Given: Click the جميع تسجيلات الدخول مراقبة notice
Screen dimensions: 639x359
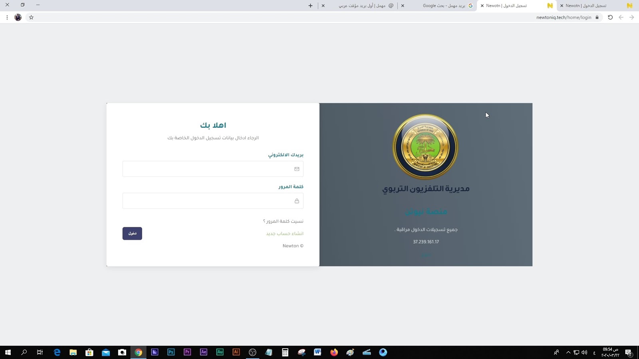Looking at the screenshot, I should (426, 229).
